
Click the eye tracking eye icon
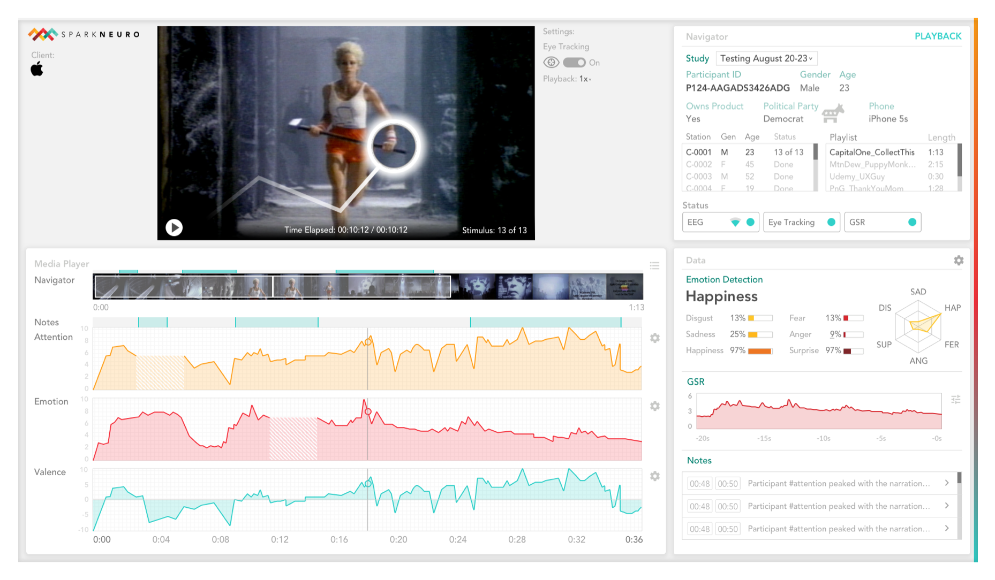pyautogui.click(x=551, y=63)
